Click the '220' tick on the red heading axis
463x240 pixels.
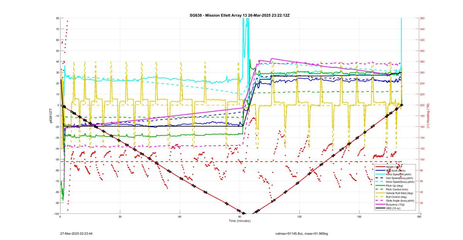click(x=422, y=94)
